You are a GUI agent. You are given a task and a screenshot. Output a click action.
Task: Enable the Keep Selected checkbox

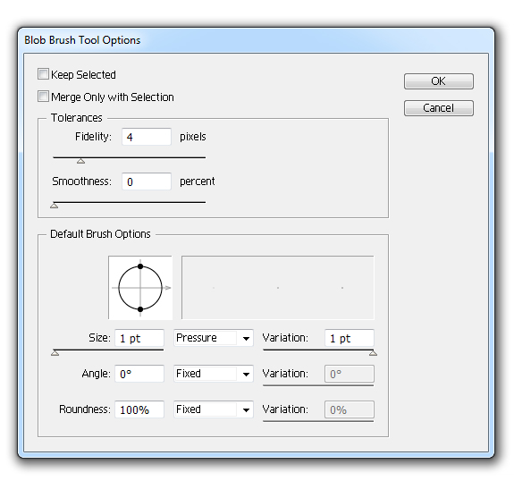tap(43, 74)
